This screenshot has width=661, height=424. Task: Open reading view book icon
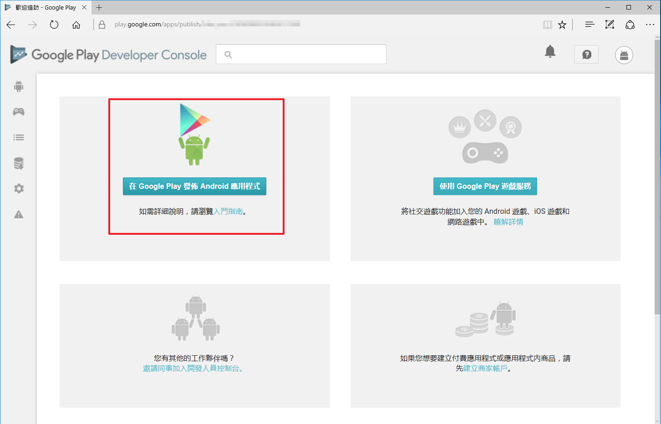(548, 25)
